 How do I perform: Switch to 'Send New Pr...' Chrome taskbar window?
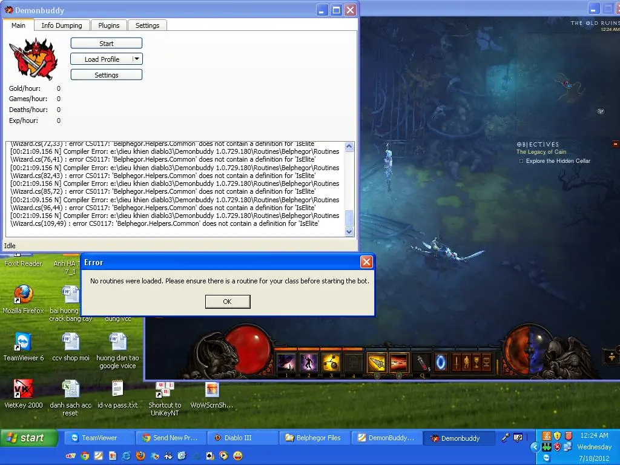tap(170, 438)
